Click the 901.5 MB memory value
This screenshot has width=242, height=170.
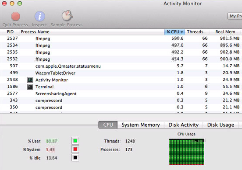(x=230, y=38)
